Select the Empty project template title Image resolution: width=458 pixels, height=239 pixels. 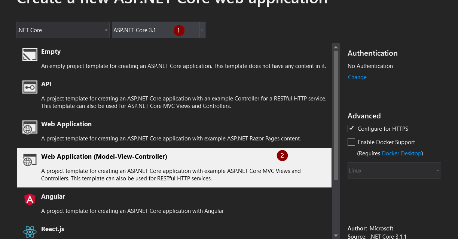coord(51,52)
